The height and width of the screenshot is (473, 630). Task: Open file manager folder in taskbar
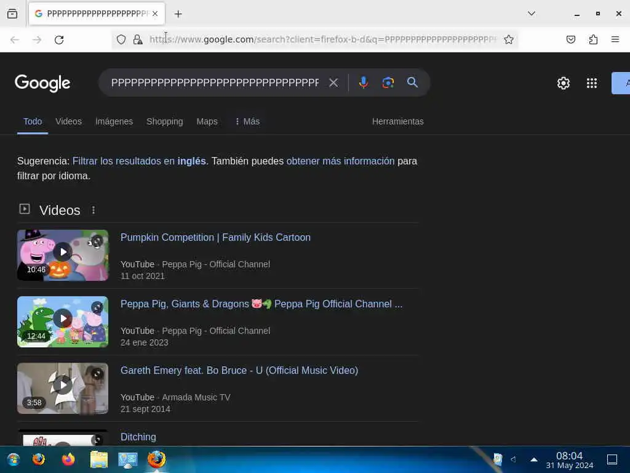click(x=99, y=459)
